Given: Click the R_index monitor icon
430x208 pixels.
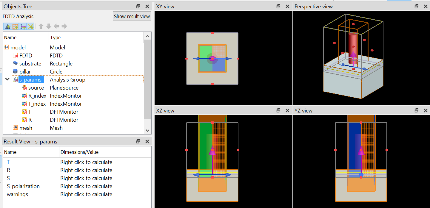Looking at the screenshot, I should [x=24, y=96].
